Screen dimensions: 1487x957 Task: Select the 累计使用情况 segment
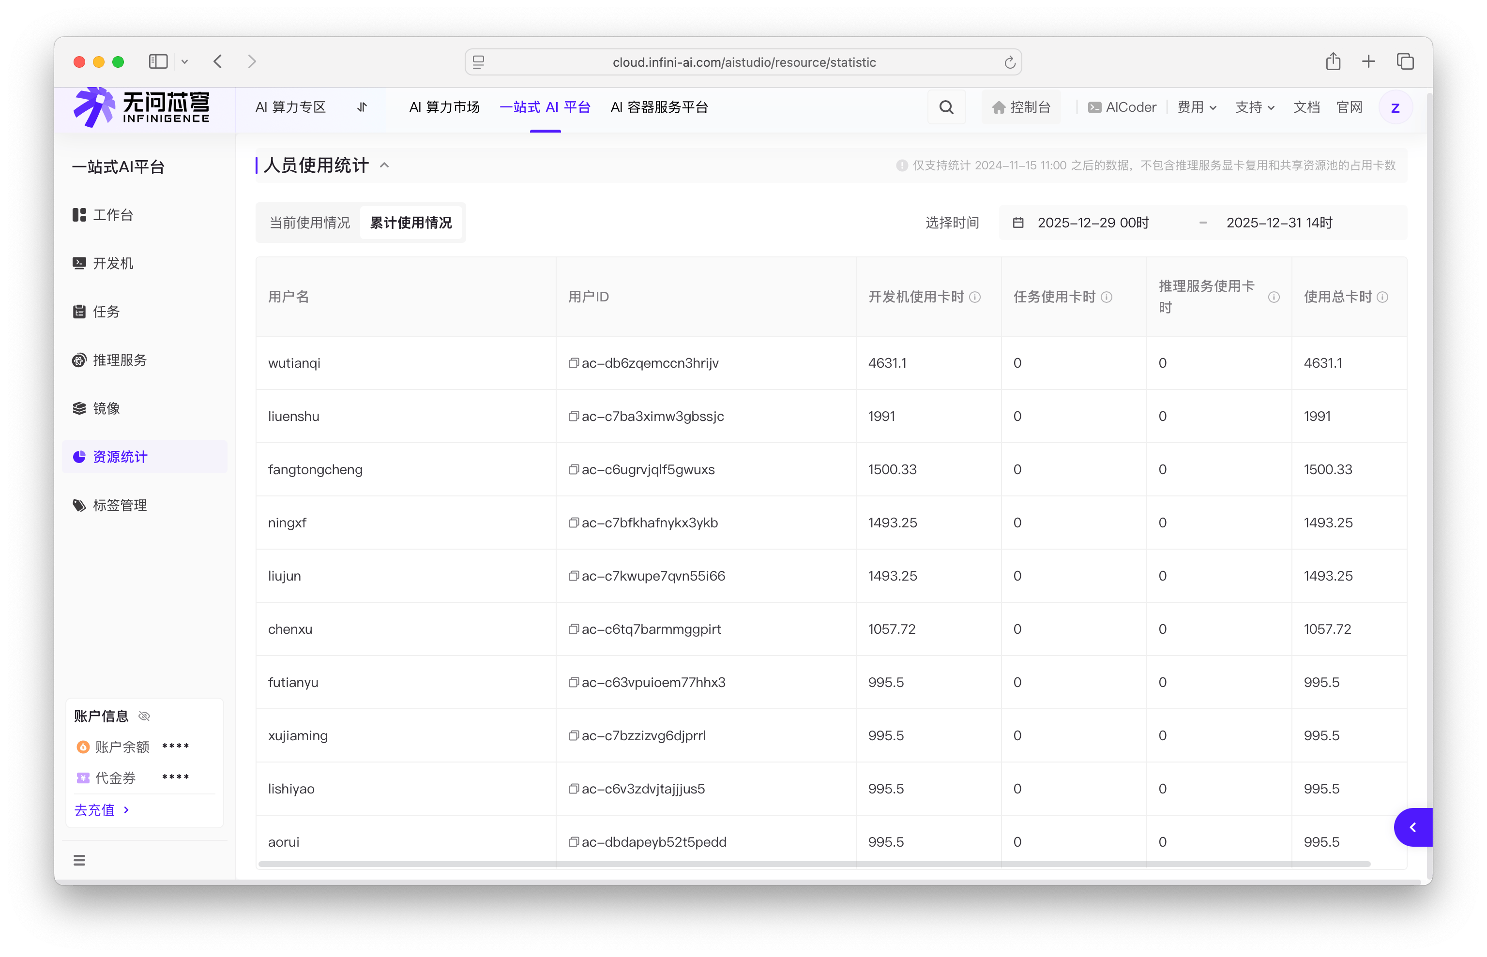click(x=411, y=223)
